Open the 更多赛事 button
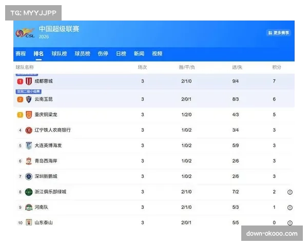Viewport: 308px width, 246px height. coord(279,33)
